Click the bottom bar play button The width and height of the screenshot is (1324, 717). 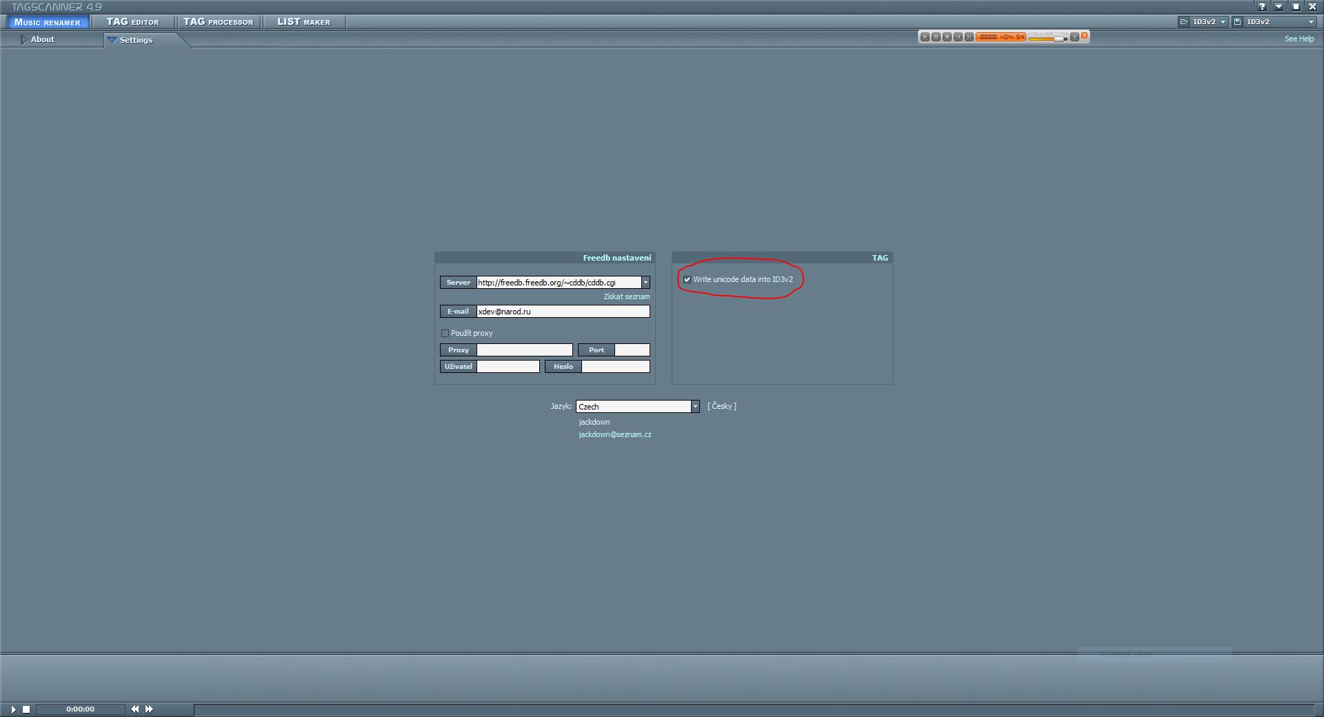[13, 709]
